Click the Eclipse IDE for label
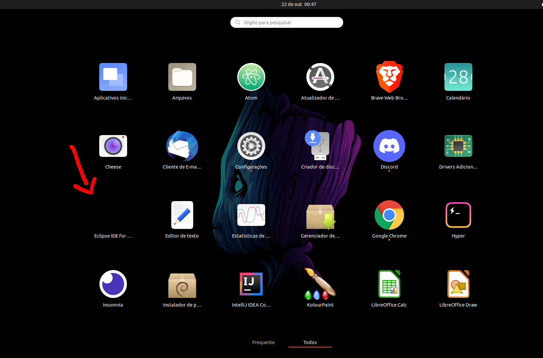Viewport: 543px width, 358px height. tap(113, 236)
